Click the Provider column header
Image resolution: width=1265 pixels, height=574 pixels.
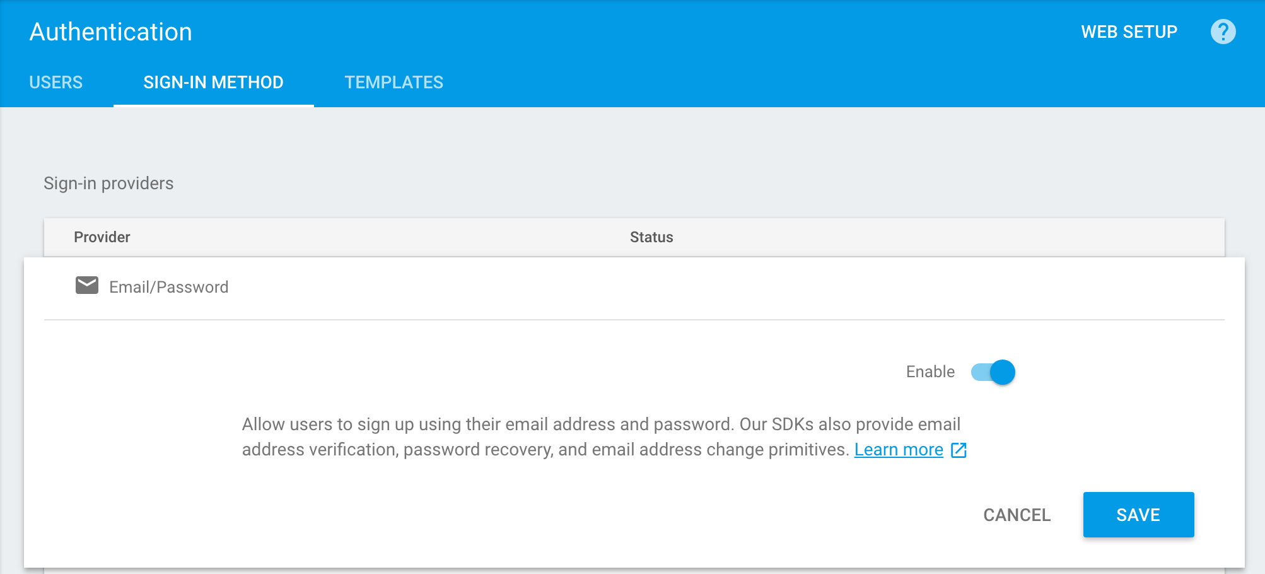point(102,237)
